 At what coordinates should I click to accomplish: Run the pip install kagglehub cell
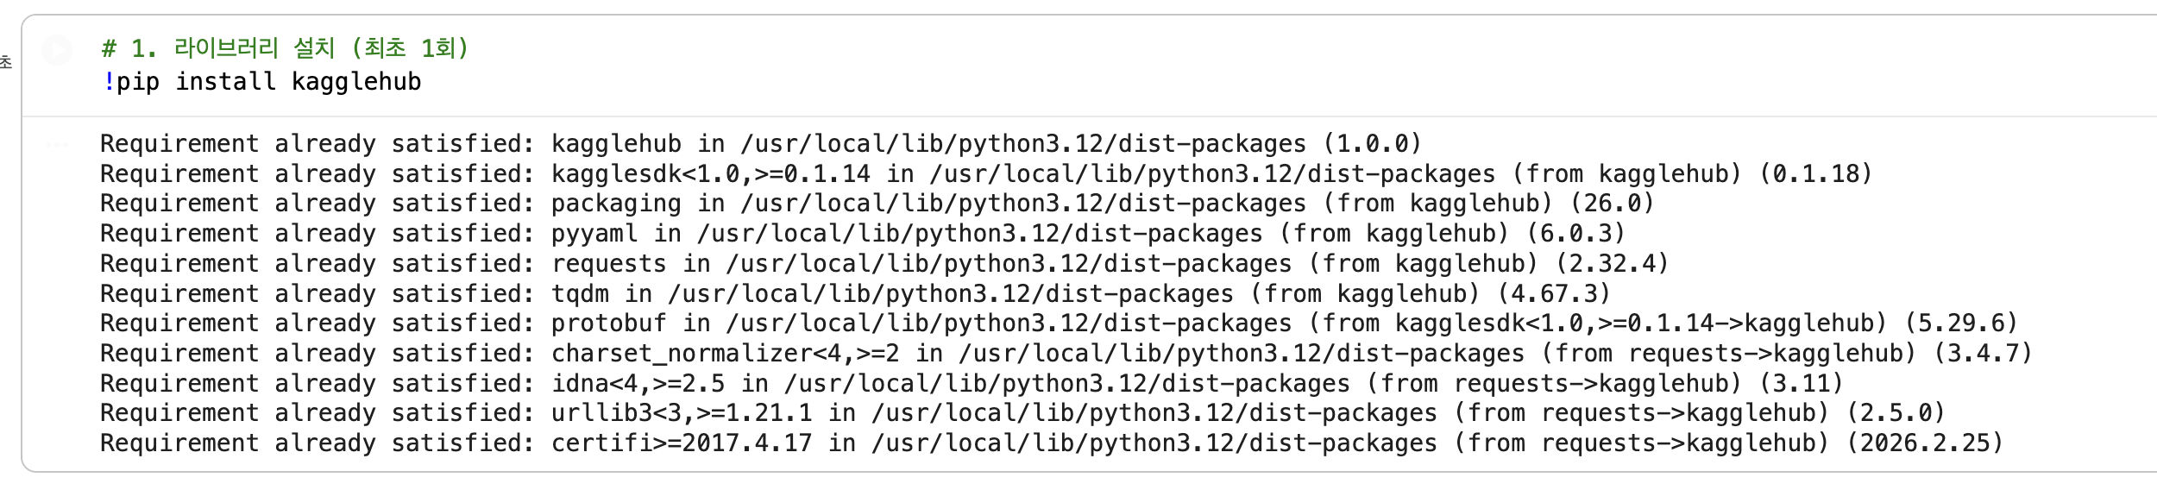[58, 49]
